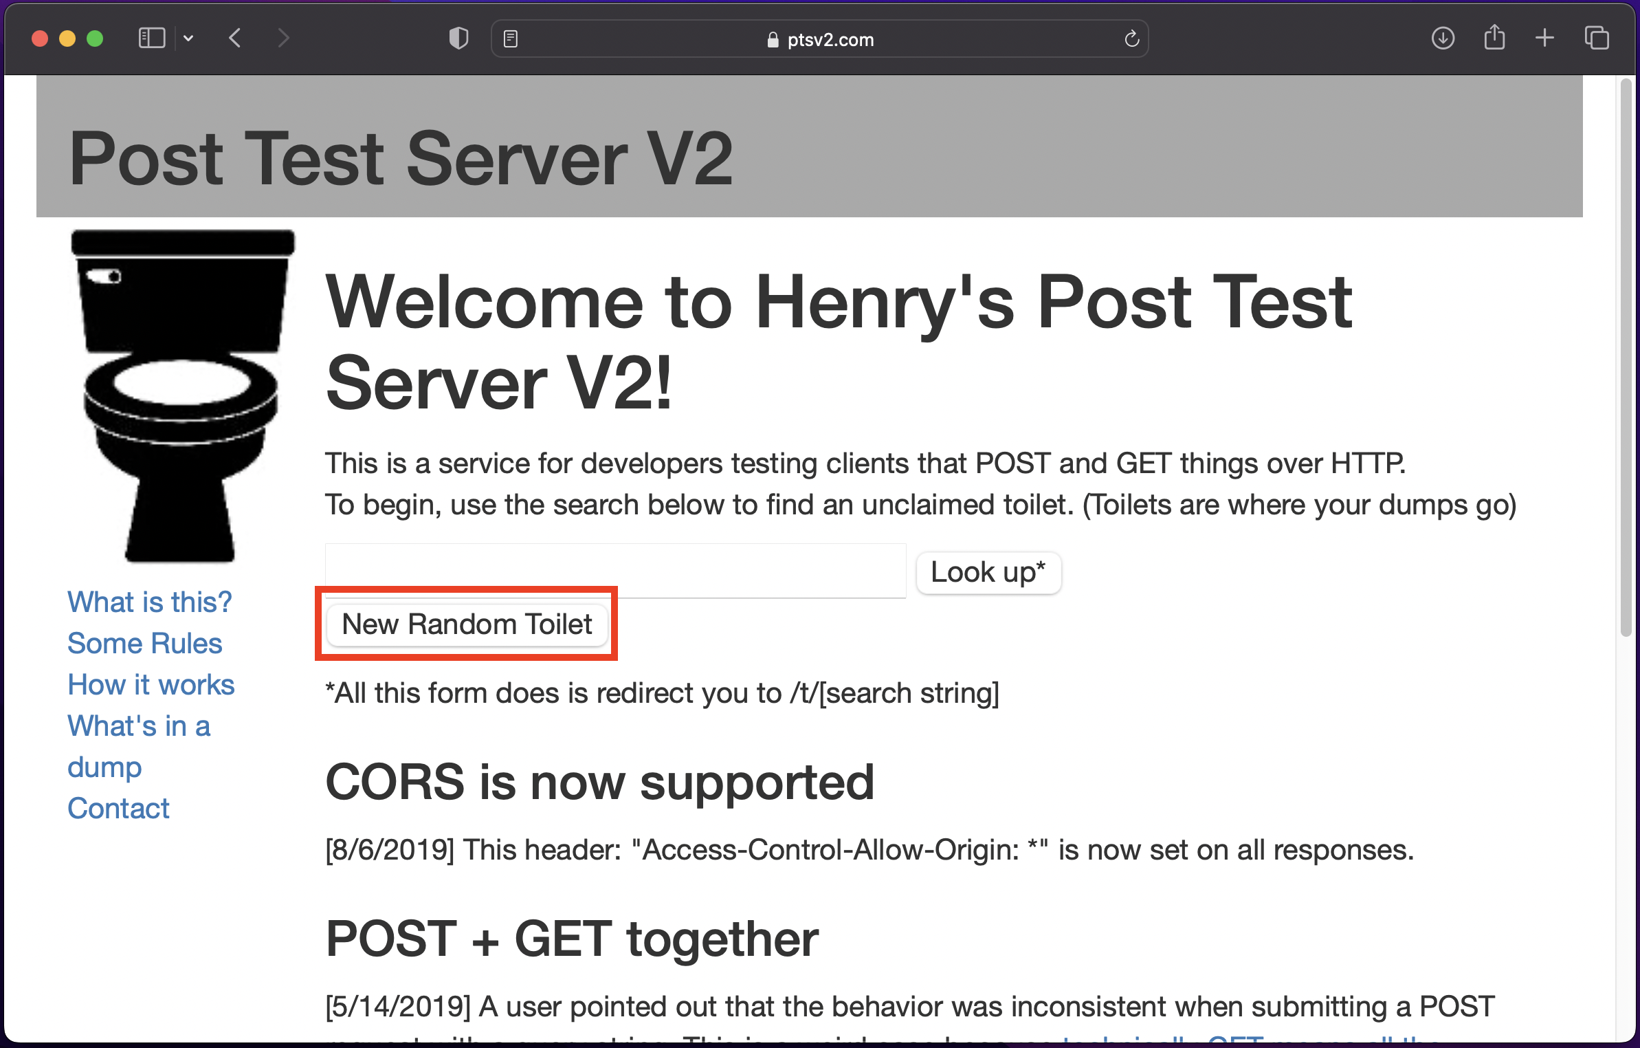Follow the How it works link
The image size is (1640, 1048).
point(151,684)
